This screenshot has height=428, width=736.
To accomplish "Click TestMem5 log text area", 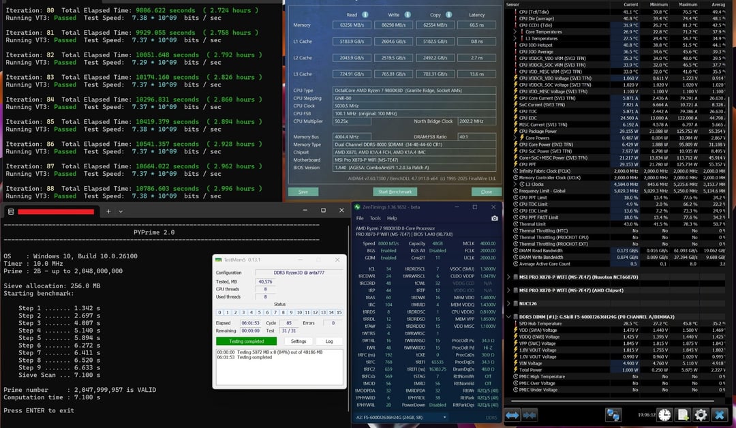I will pyautogui.click(x=279, y=367).
